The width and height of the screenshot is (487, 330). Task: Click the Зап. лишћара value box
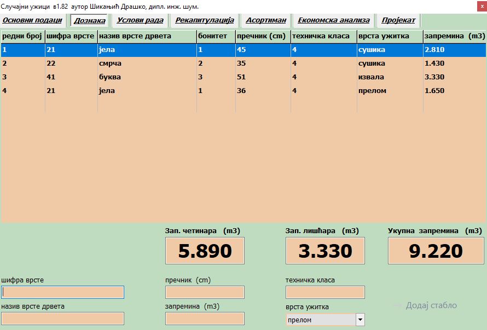click(x=325, y=251)
